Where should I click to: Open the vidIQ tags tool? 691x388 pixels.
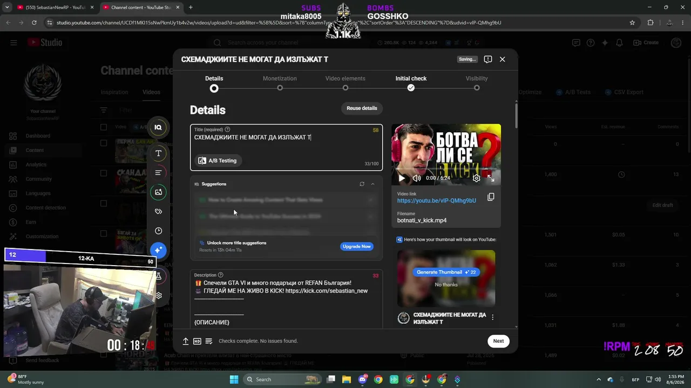[158, 211]
